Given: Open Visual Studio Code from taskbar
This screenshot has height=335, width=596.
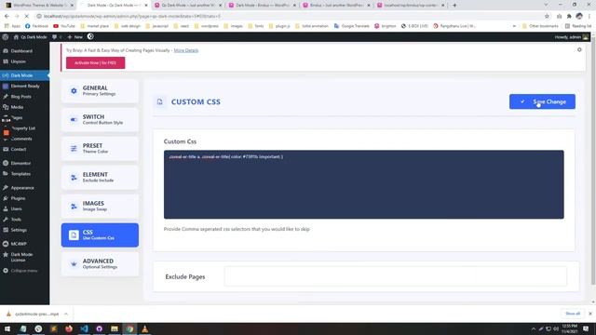Looking at the screenshot, I should click(84, 328).
